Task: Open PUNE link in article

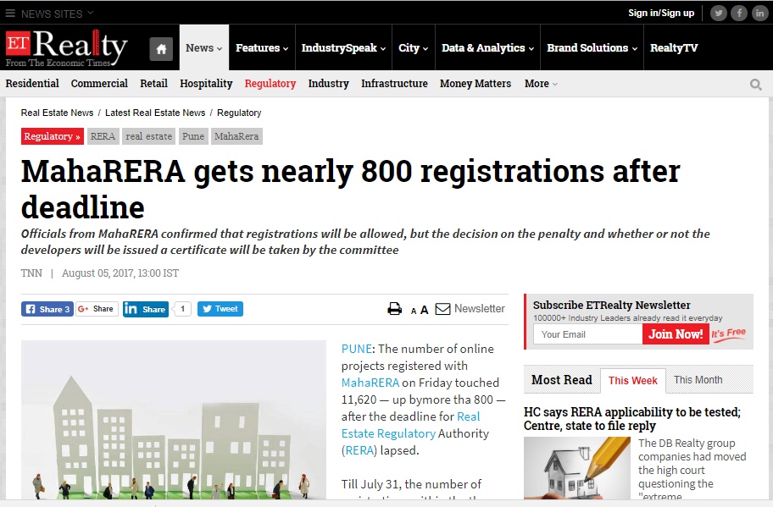Action: point(357,349)
